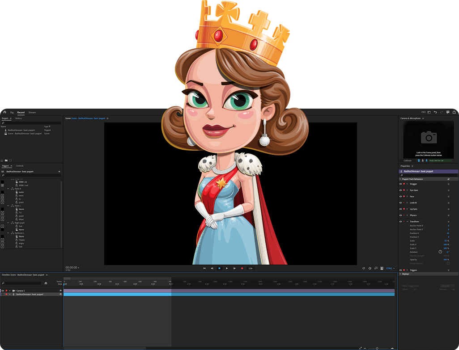Click the Undo arrow icon
459x350 pixels.
click(x=435, y=112)
